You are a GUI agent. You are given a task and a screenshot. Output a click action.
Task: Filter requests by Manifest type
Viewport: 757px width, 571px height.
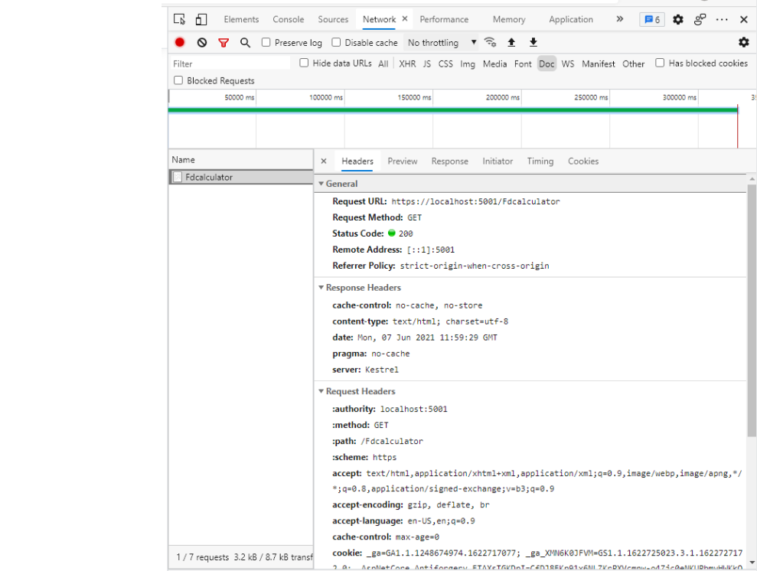pyautogui.click(x=598, y=64)
